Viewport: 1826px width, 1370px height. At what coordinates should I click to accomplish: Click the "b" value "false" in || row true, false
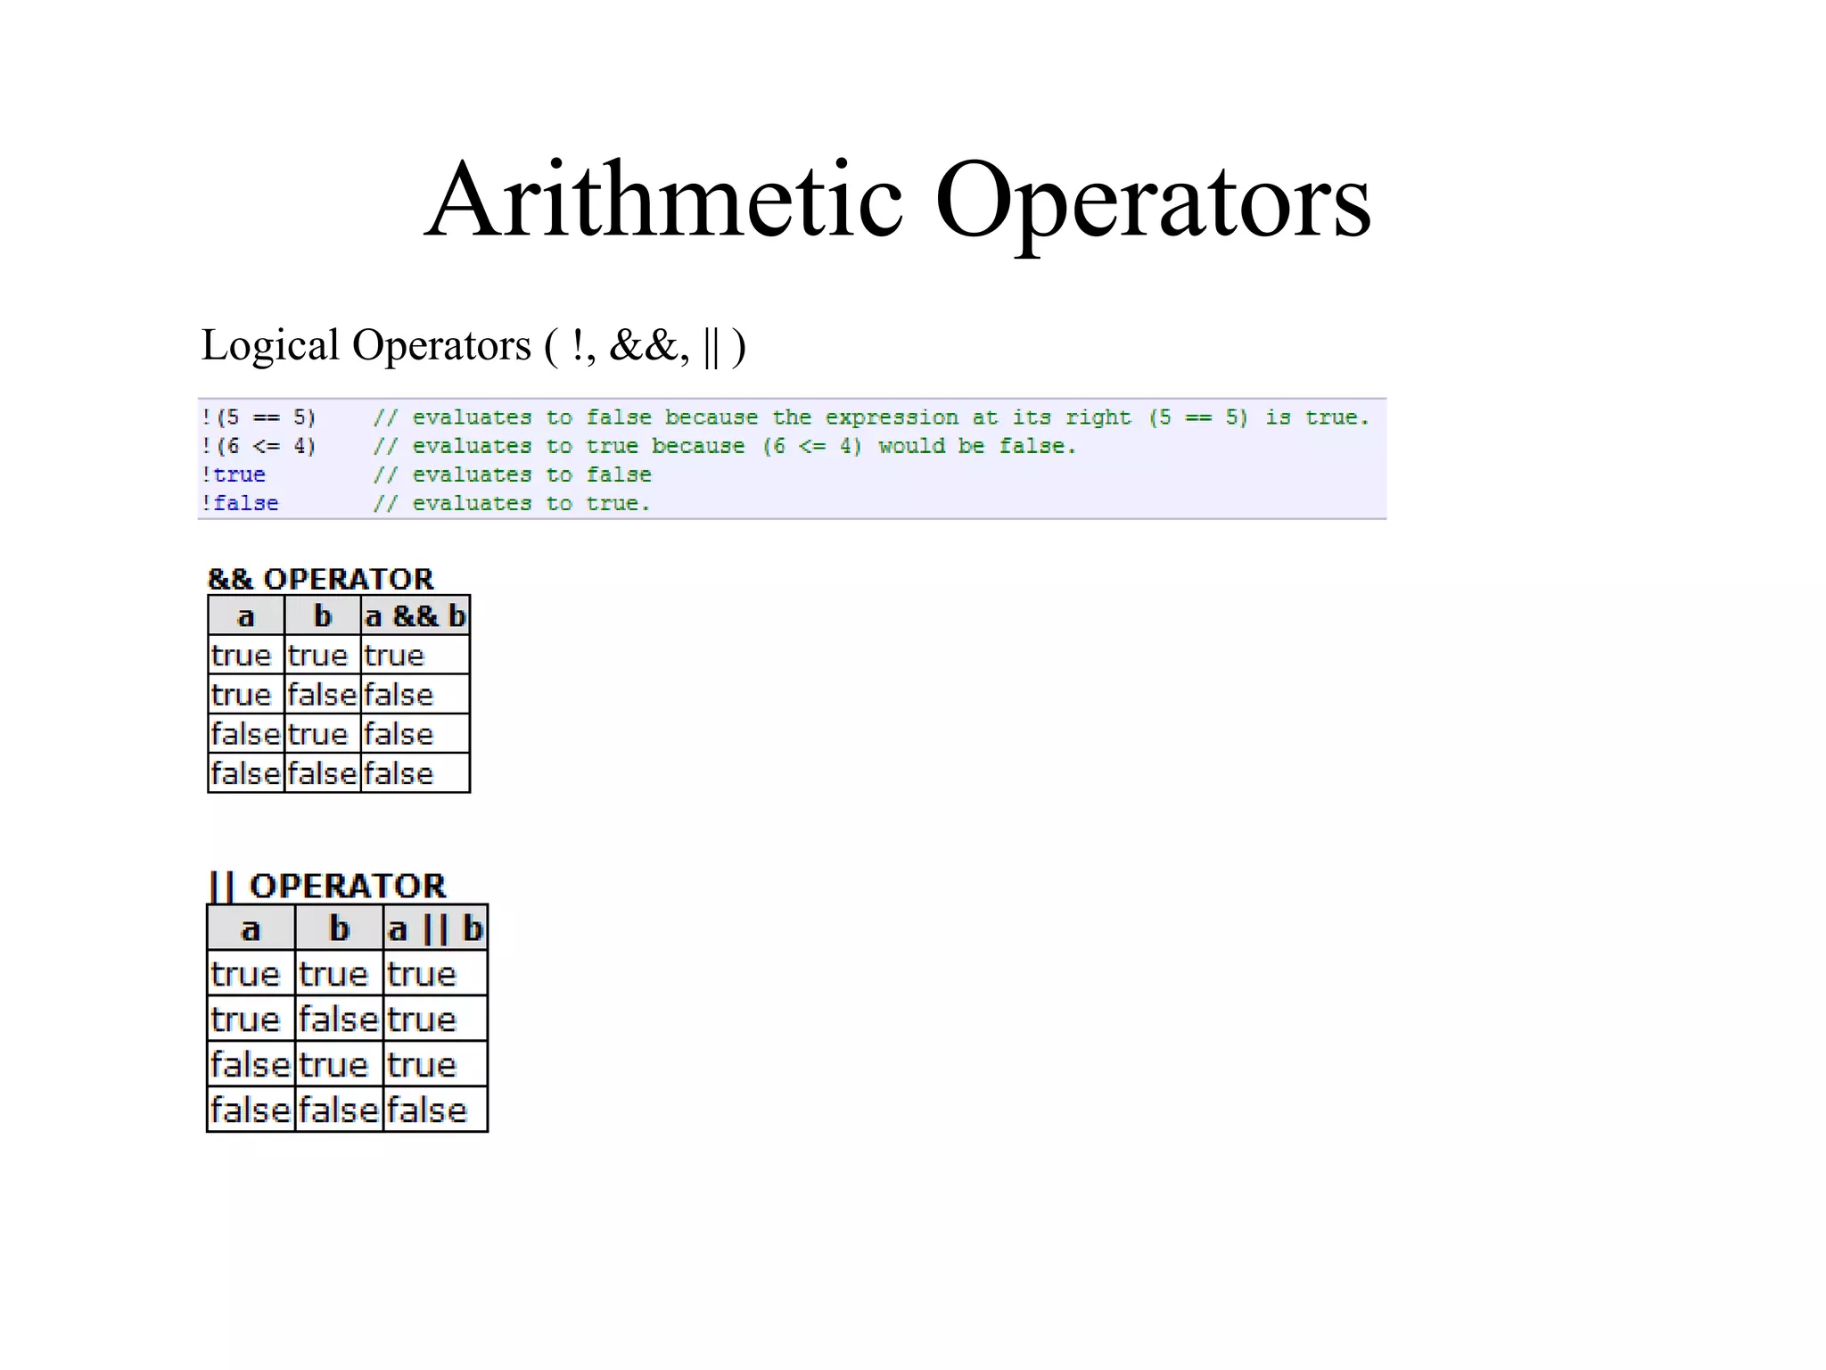point(339,1019)
